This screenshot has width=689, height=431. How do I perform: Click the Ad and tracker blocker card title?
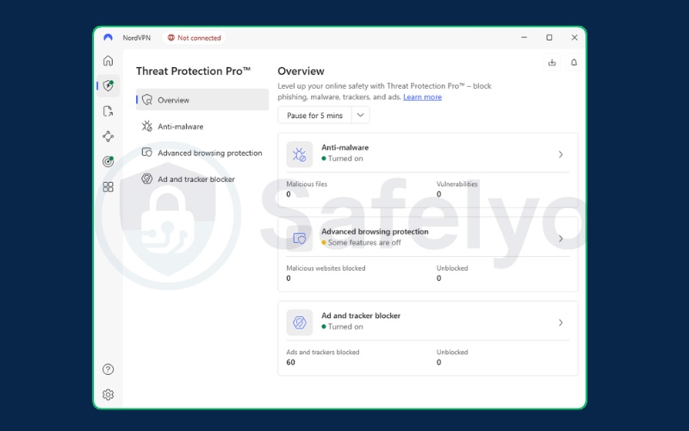361,315
